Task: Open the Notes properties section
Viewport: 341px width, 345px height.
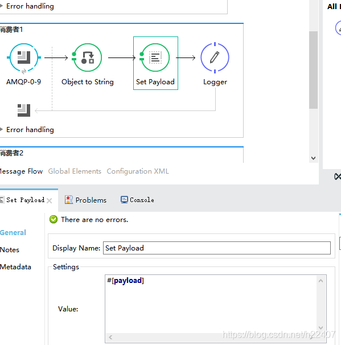Action: click(x=10, y=250)
